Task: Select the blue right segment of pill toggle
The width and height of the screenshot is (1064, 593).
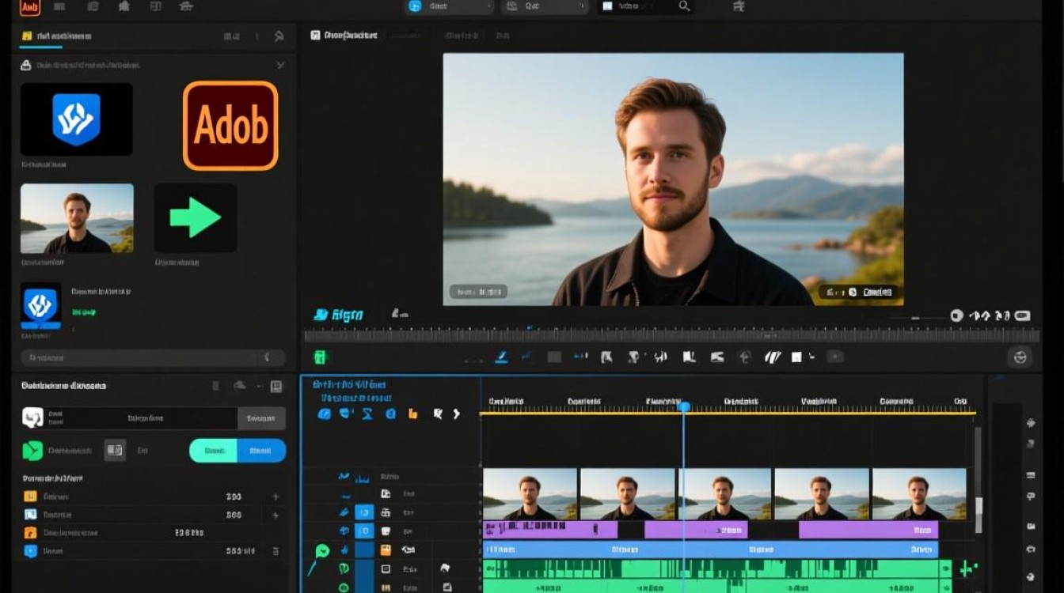Action: point(261,451)
